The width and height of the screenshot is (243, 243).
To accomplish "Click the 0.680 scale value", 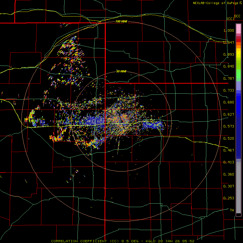I will pos(229,102).
